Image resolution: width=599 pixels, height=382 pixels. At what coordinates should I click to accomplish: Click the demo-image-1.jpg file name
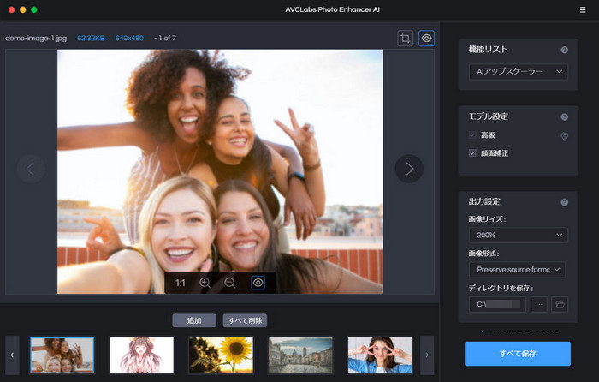click(36, 38)
